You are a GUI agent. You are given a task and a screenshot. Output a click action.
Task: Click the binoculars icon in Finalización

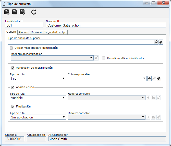(x=153, y=117)
